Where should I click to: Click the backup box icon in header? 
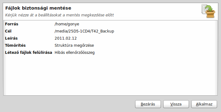208,11
